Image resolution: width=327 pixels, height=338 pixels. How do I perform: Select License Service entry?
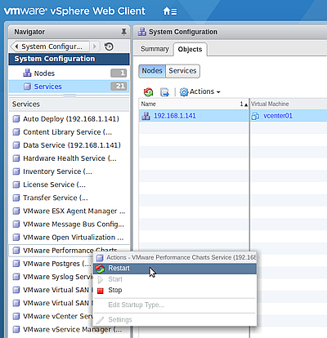pos(69,185)
